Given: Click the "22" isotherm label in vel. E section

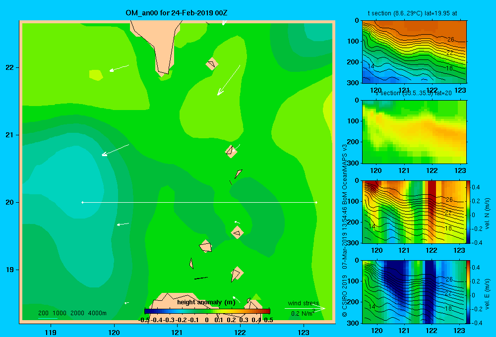Looking at the screenshot, I should (x=448, y=293).
